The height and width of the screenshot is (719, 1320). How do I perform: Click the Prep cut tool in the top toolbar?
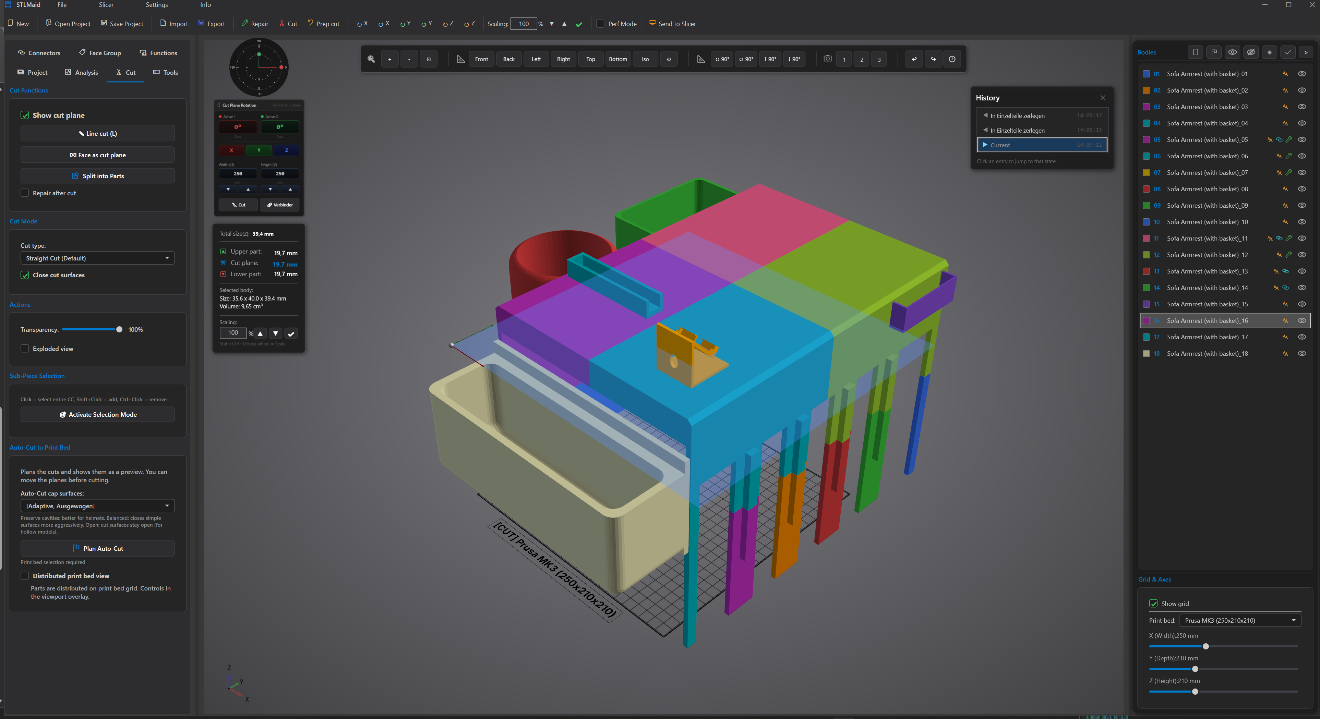(323, 24)
